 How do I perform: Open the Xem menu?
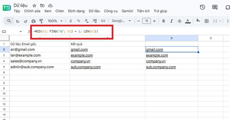pos(48,11)
